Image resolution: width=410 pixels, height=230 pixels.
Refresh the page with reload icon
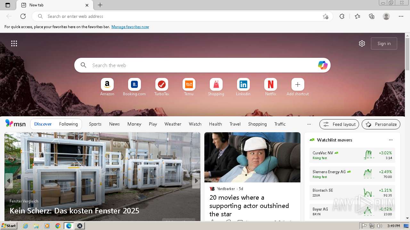tap(23, 16)
